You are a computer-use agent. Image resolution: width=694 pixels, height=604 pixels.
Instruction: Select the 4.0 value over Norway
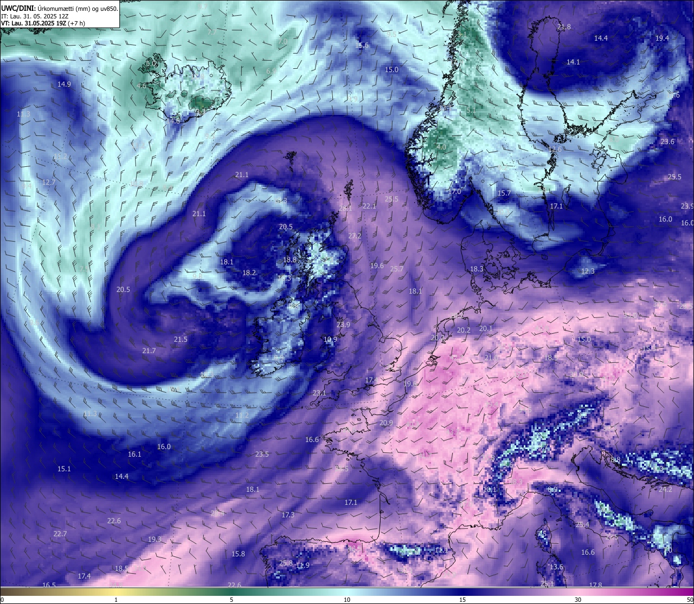coord(441,147)
